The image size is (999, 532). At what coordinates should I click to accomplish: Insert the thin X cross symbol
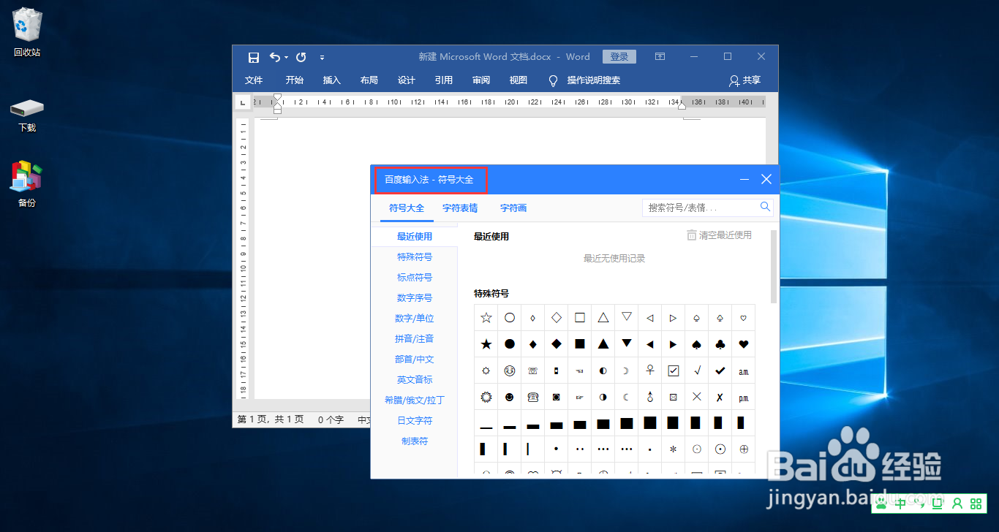coord(697,397)
